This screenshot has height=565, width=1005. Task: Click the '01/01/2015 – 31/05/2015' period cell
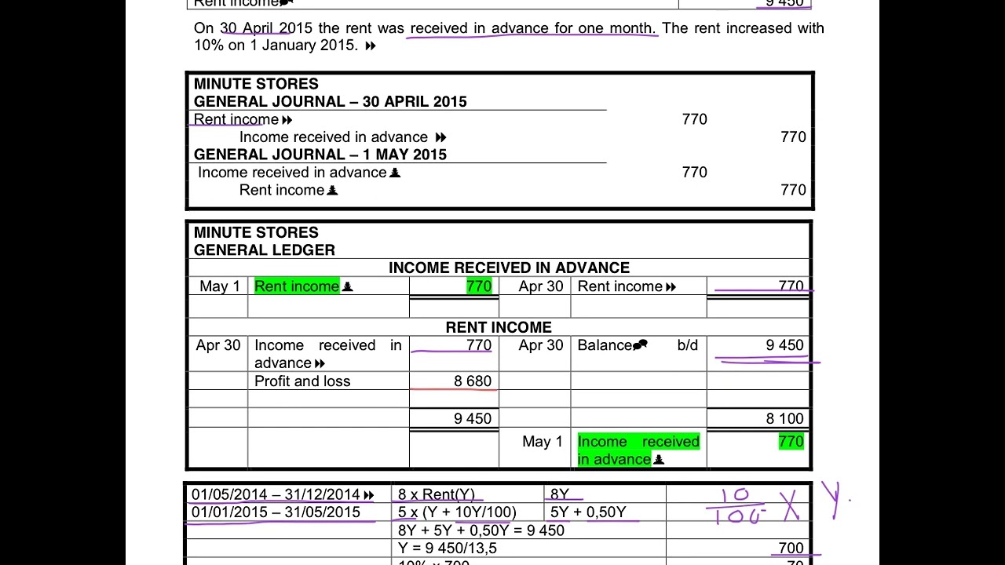pos(276,512)
